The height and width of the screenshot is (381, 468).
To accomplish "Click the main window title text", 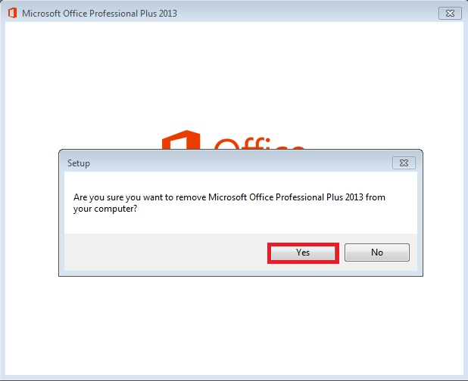I will (x=99, y=14).
